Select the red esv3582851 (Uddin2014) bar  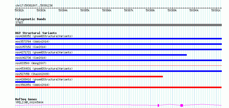(x=118, y=87)
